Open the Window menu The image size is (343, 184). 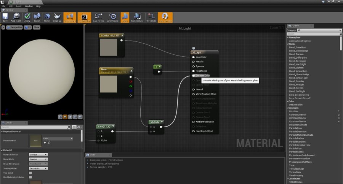pos(29,6)
